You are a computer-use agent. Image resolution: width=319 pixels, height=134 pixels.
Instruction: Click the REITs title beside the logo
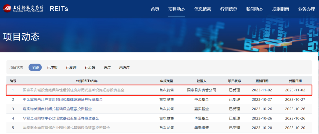(59, 9)
